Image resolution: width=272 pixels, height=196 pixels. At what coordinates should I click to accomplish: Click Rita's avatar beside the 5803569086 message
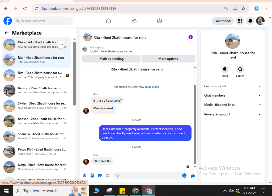click(x=86, y=161)
